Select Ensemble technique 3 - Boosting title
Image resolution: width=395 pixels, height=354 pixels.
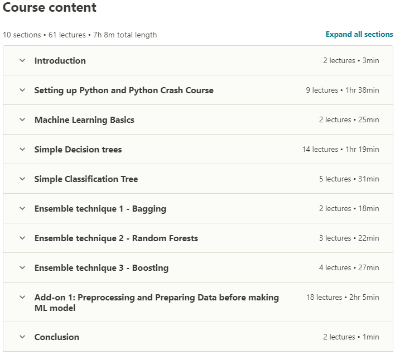click(102, 268)
